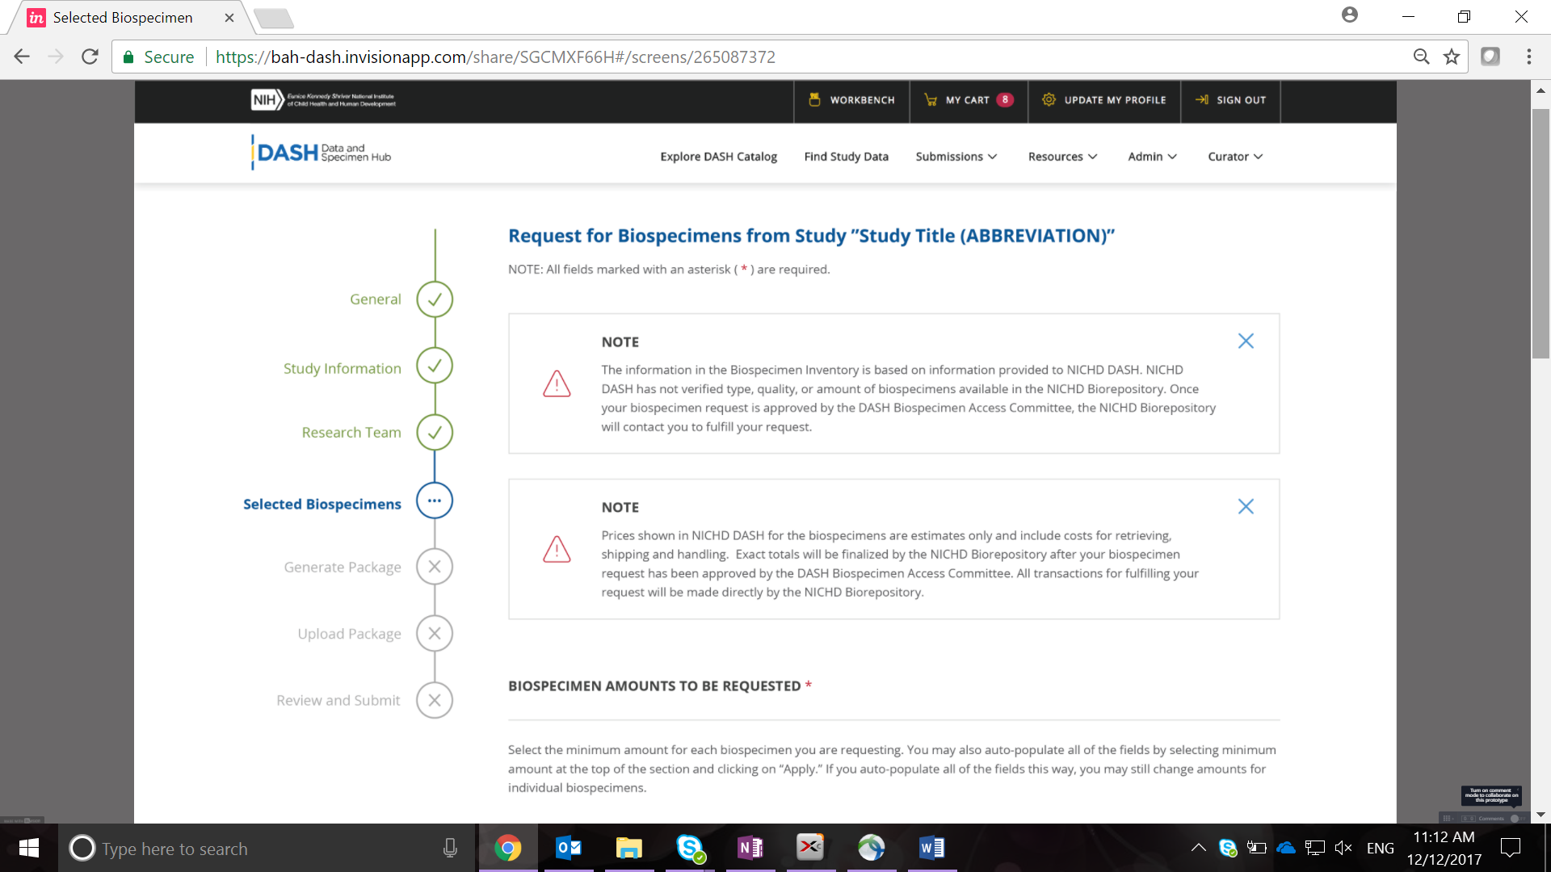Screen dimensions: 1551x872
Task: Open My Cart with 8 items
Action: click(x=968, y=100)
